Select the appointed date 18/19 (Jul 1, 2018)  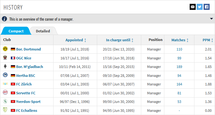tap(75, 49)
